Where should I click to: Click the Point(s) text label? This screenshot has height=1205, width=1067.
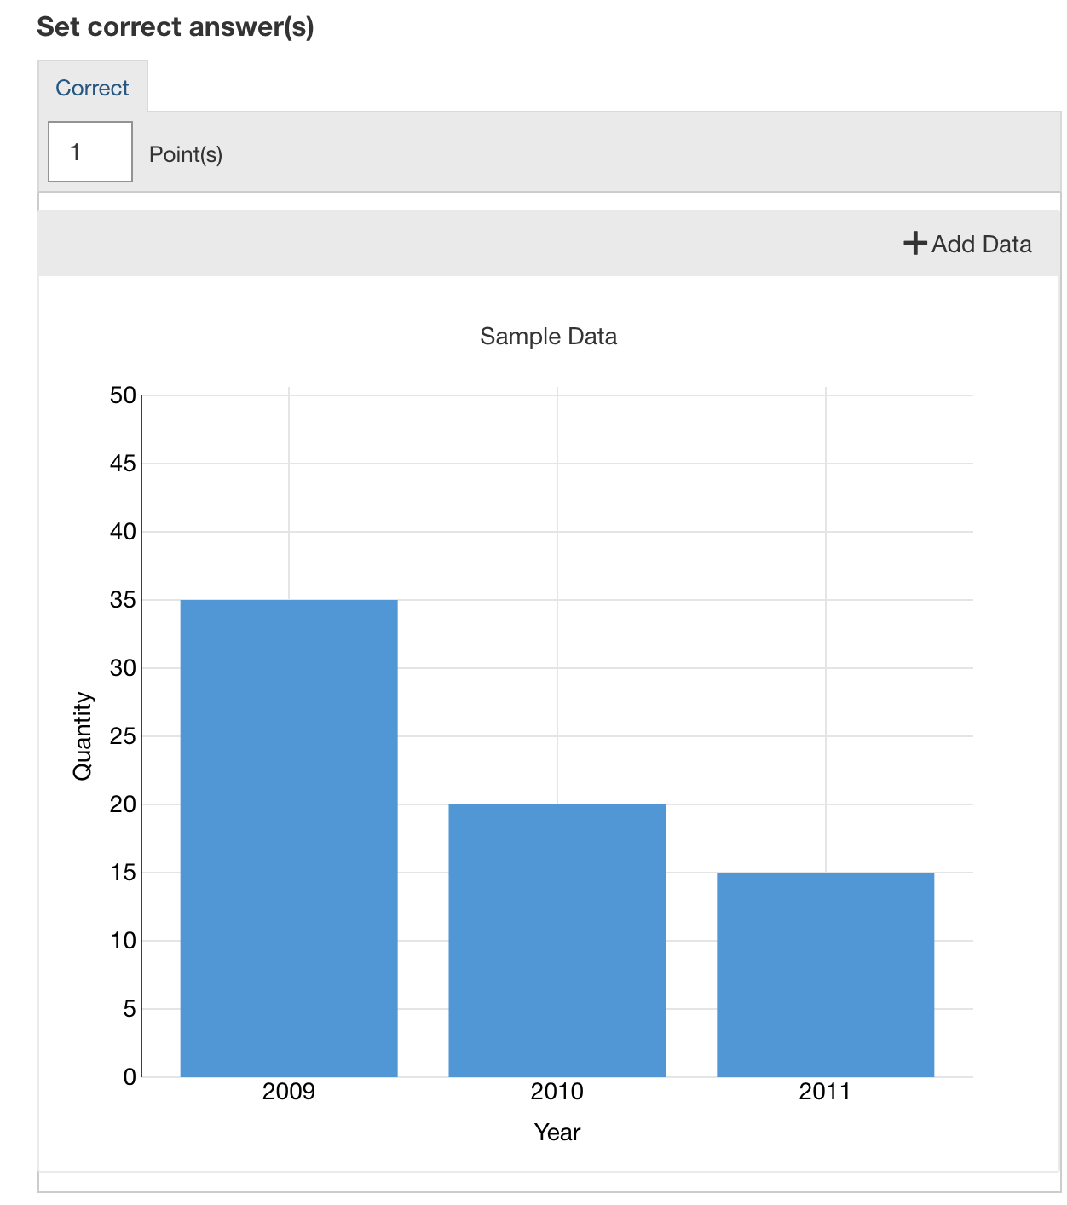pos(186,153)
